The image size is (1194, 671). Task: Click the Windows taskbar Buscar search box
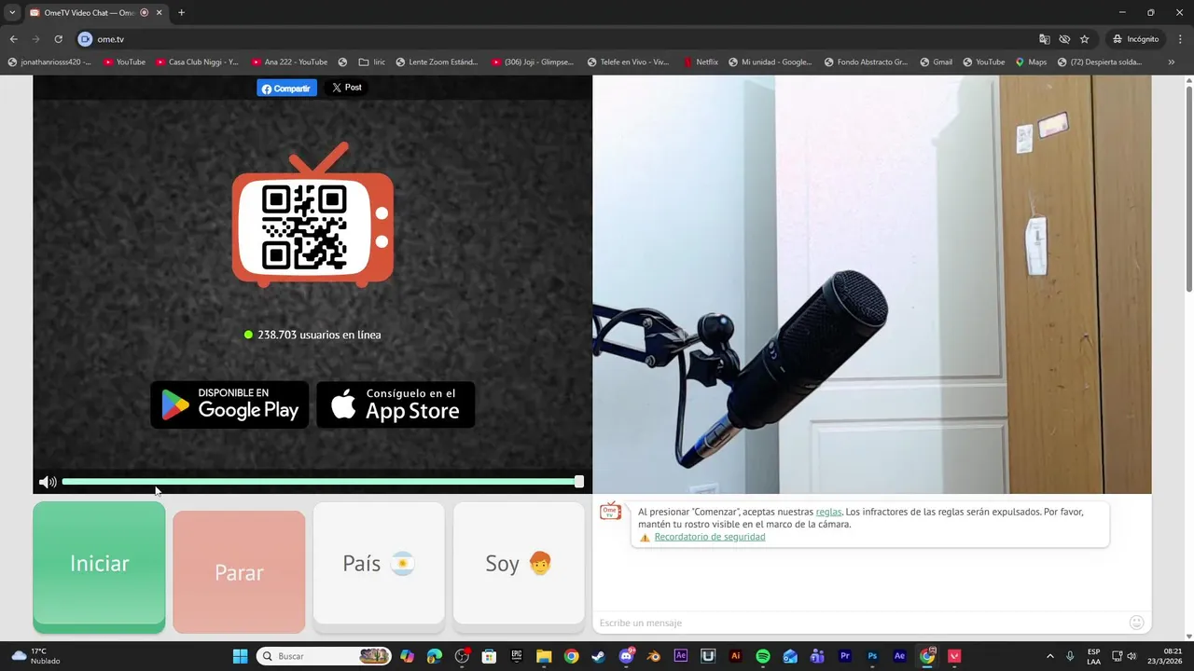coord(324,656)
